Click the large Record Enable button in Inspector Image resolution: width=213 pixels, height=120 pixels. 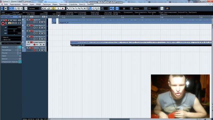3,24
